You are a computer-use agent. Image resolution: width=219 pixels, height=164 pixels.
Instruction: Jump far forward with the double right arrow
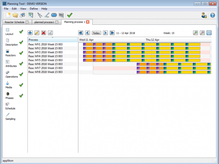coord(112,33)
